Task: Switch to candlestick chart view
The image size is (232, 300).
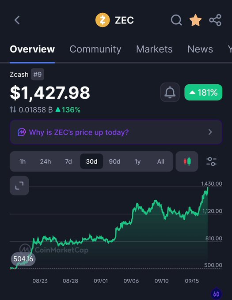Action: click(187, 161)
